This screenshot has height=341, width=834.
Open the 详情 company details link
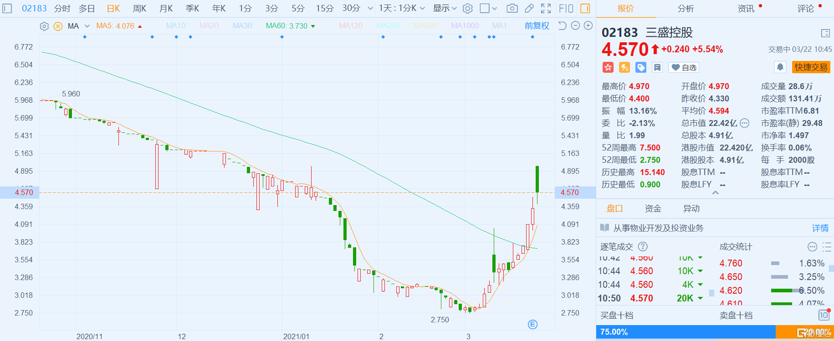coord(820,228)
